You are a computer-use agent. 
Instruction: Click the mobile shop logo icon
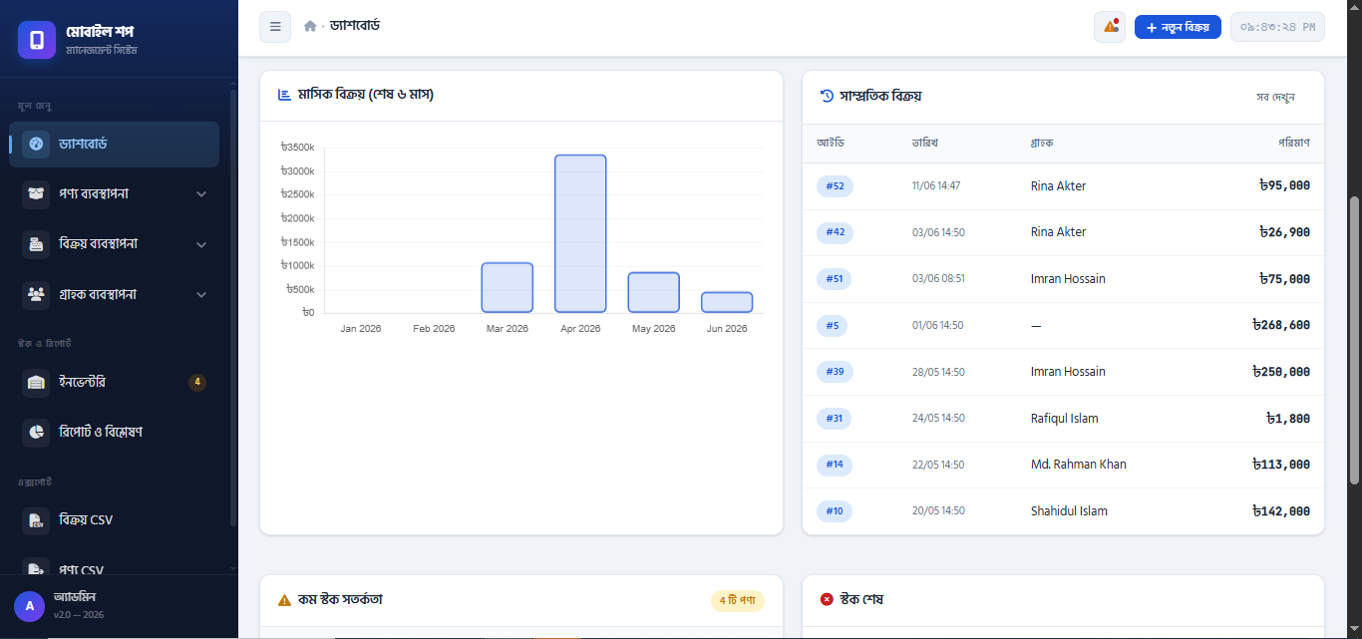pos(37,40)
